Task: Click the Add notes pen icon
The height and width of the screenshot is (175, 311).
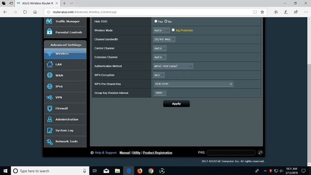Action: click(286, 12)
